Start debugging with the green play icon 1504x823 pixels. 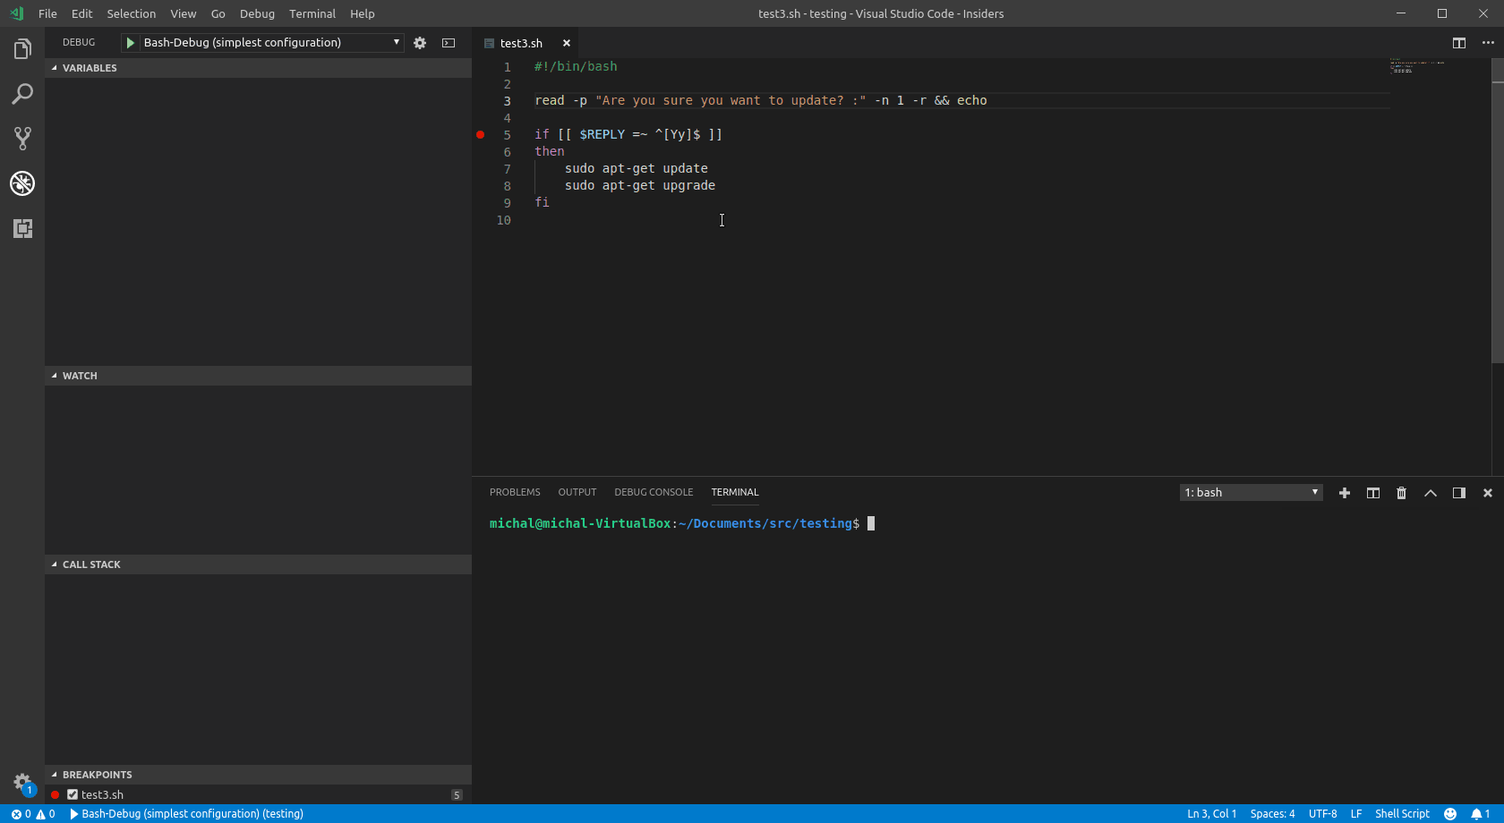coord(130,42)
